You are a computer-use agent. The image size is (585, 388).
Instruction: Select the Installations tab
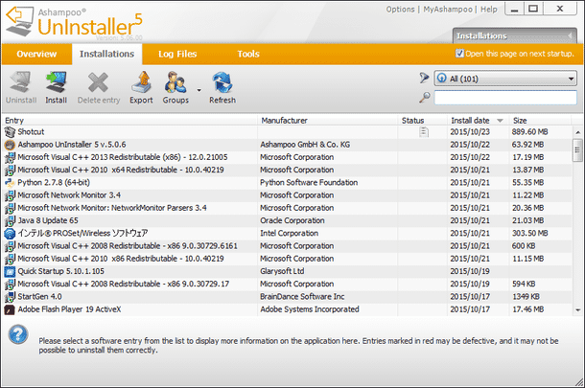[x=106, y=54]
